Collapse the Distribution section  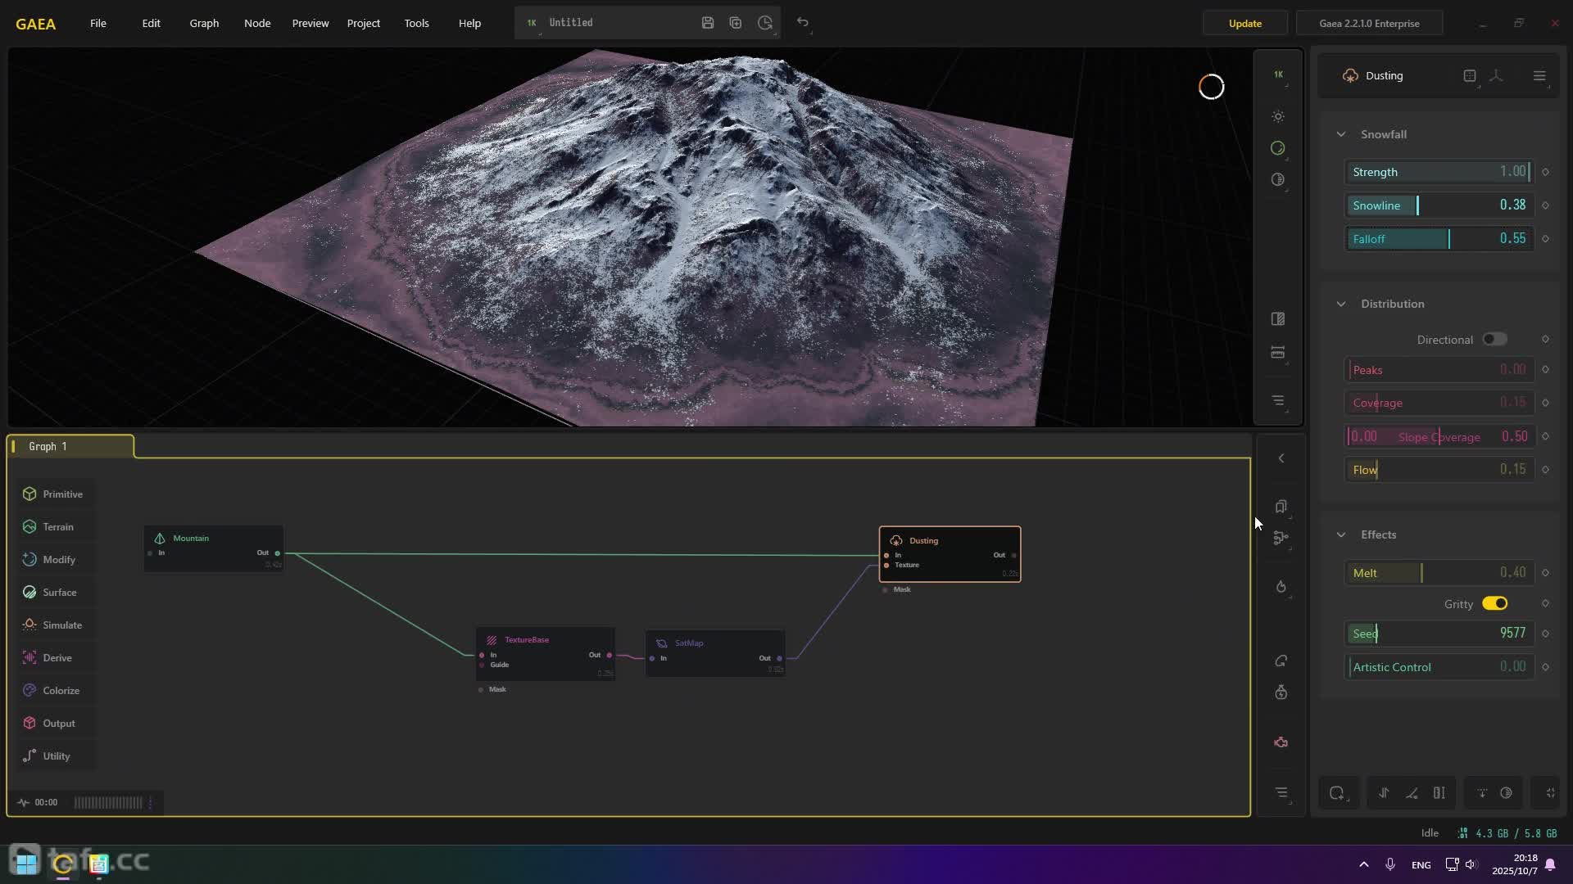tap(1341, 304)
